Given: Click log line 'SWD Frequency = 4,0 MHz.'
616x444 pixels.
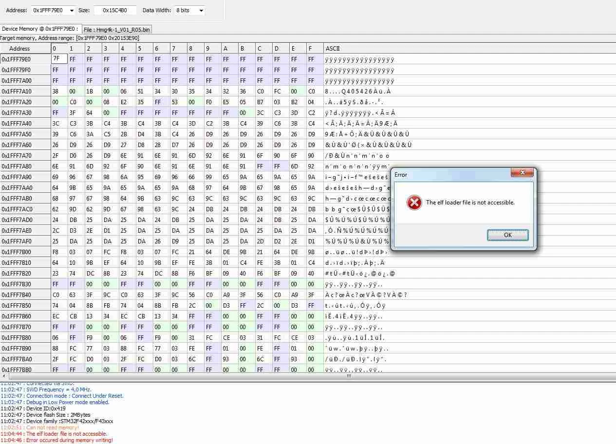Looking at the screenshot, I should [46, 389].
